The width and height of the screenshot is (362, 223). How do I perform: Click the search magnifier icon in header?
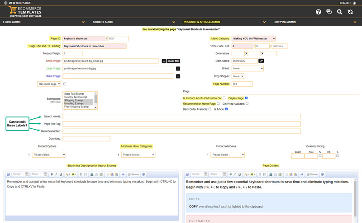click(x=339, y=12)
